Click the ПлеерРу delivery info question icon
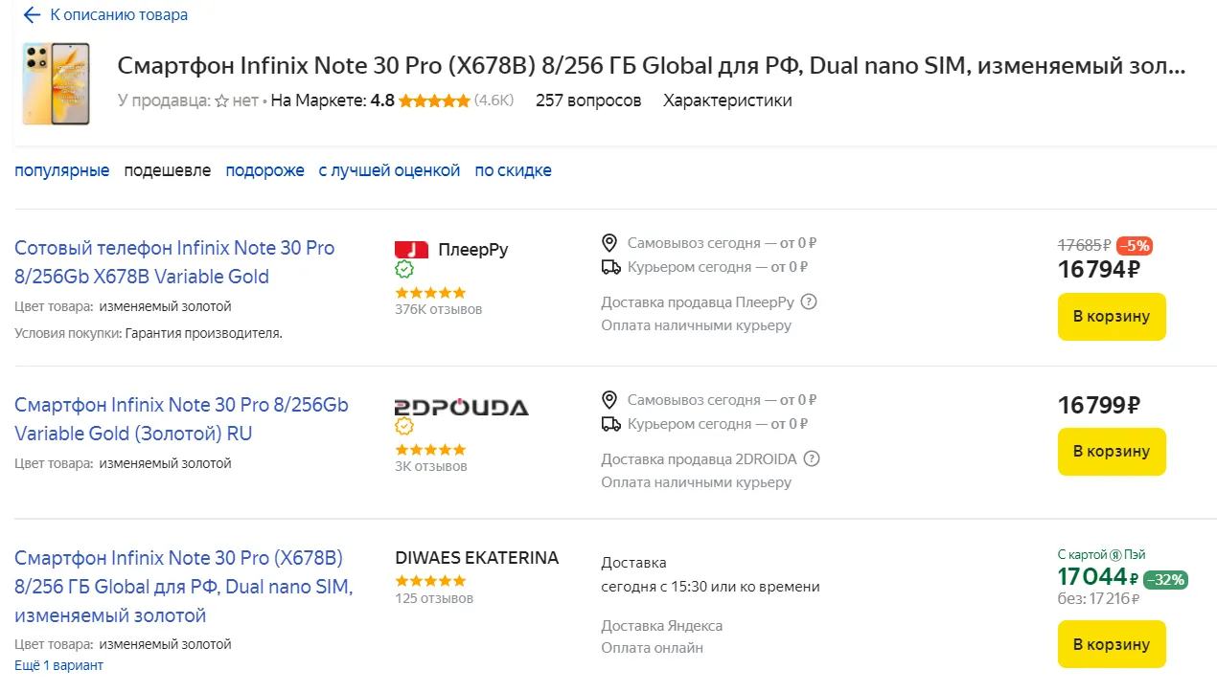The width and height of the screenshot is (1217, 692). click(x=809, y=302)
